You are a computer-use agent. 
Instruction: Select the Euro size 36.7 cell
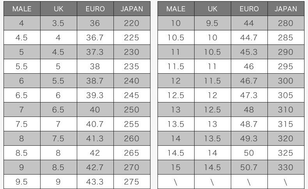95,38
